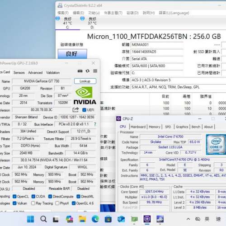Click the CPU-Z title bar icon
This screenshot has width=226, height=226.
118,119
